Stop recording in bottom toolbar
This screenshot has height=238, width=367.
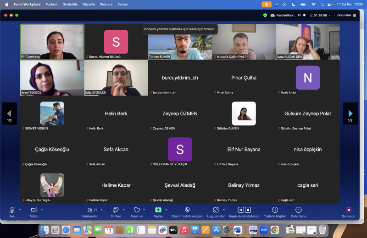coord(248,210)
